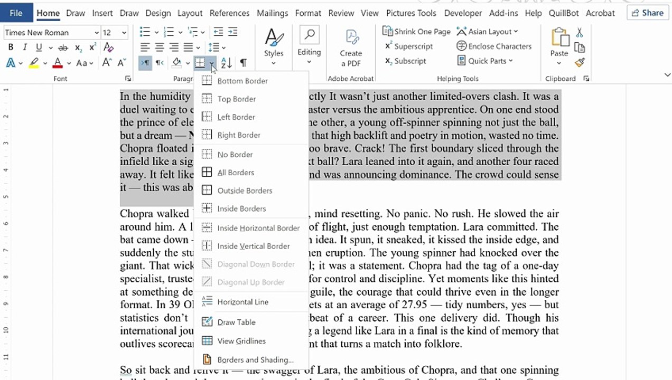This screenshot has width=672, height=380.
Task: Apply paragraph shading fill color
Action: point(177,63)
